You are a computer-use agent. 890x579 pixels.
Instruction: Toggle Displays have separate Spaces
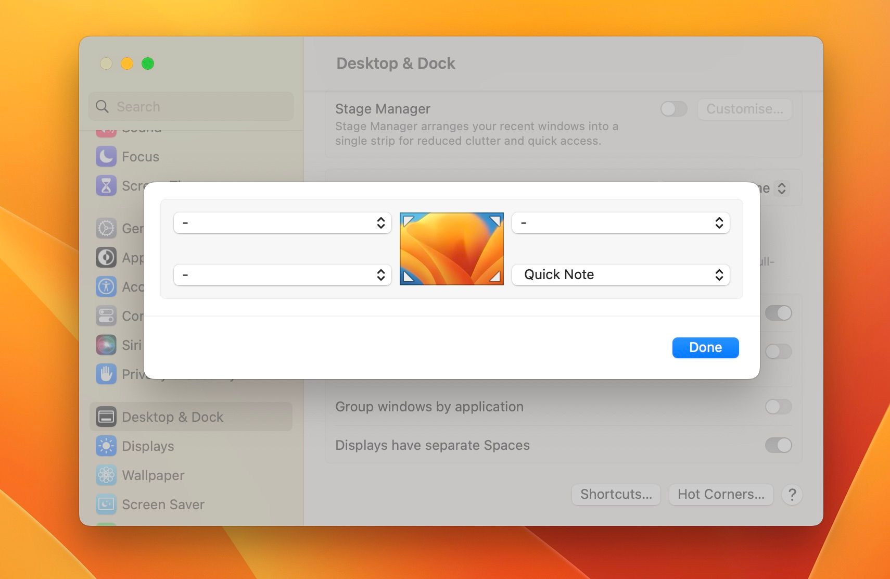tap(778, 445)
